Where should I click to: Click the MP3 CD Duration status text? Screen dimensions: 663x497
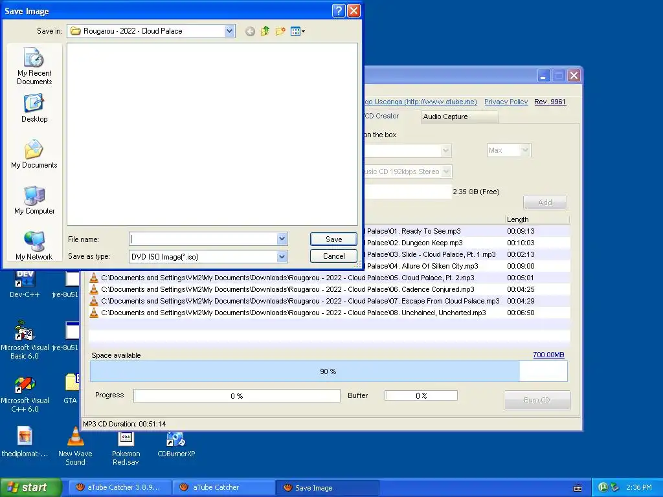[x=124, y=424]
